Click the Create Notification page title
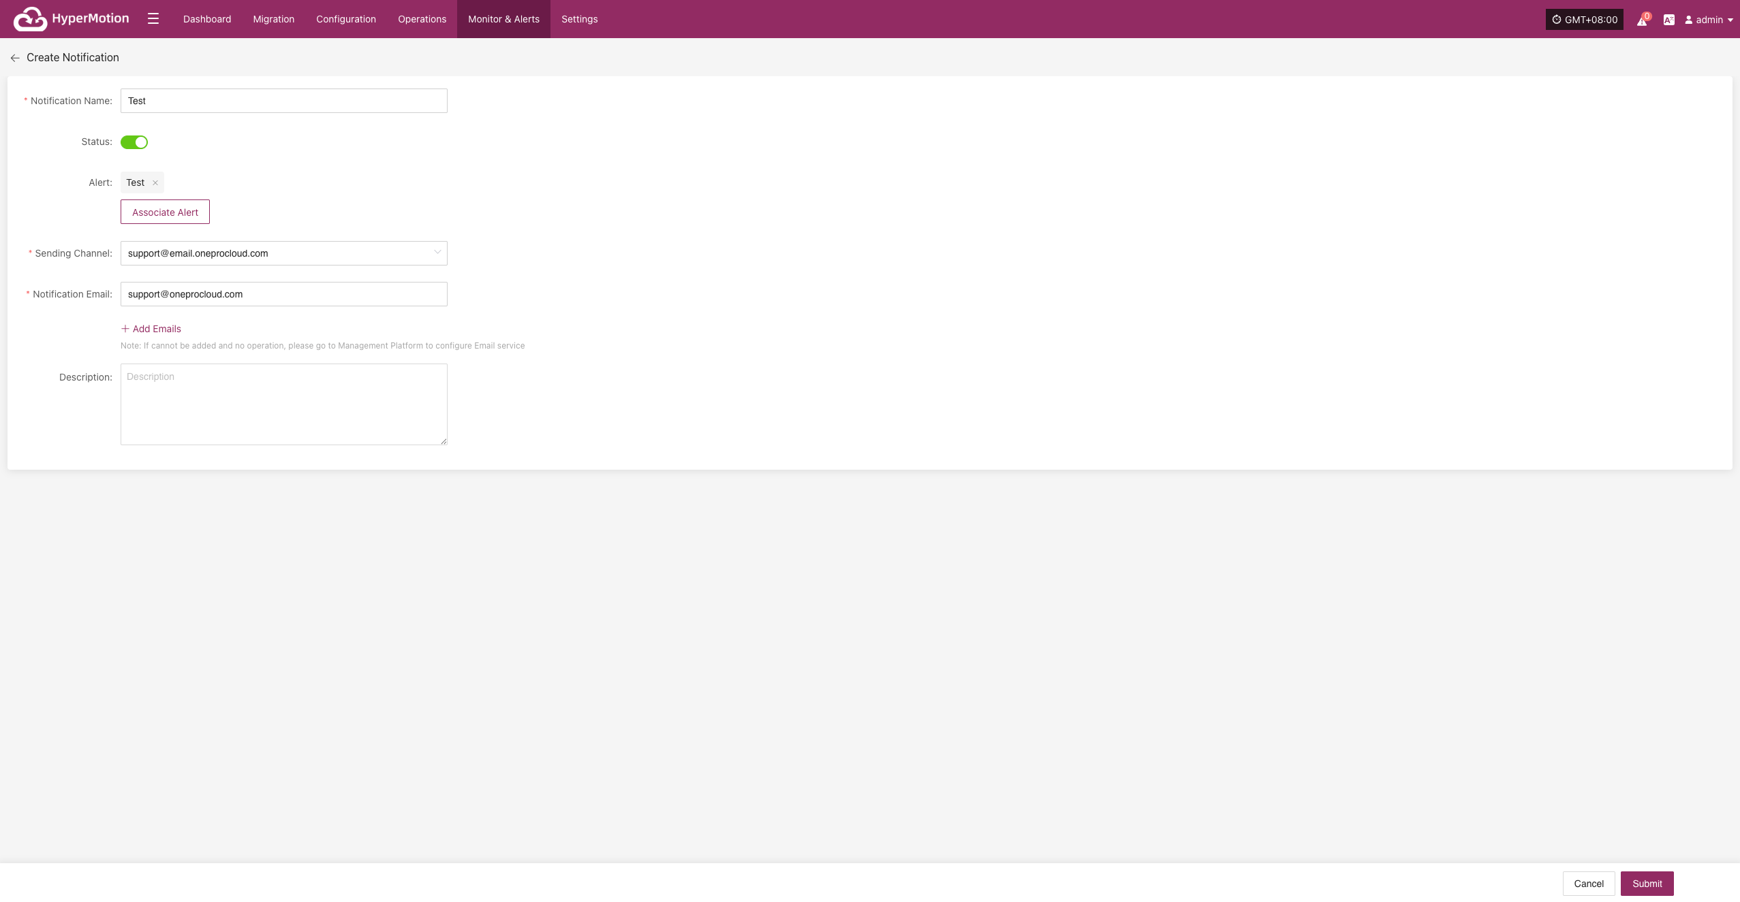The width and height of the screenshot is (1740, 902). pos(73,58)
